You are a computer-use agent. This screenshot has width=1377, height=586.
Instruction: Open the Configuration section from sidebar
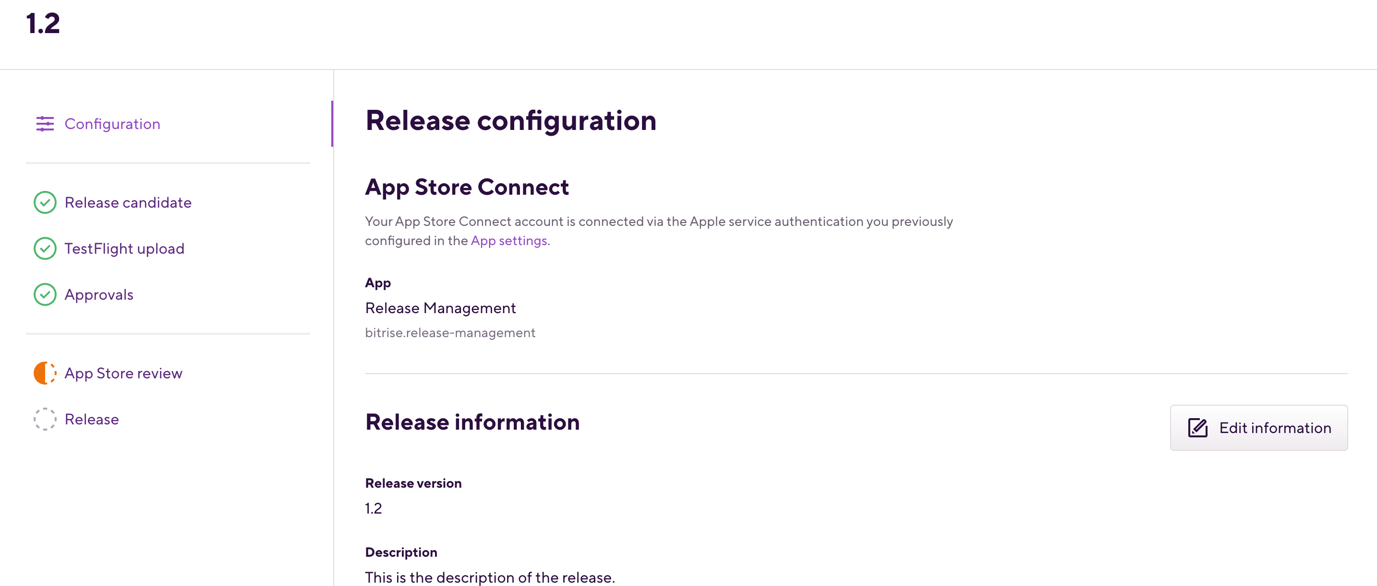pyautogui.click(x=112, y=124)
